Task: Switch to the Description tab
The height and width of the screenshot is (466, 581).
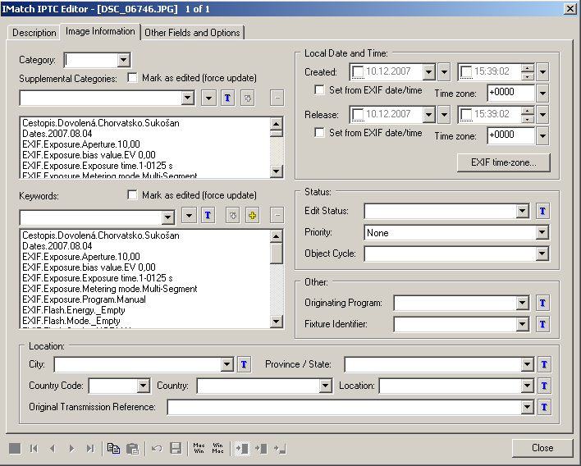Action: click(34, 33)
